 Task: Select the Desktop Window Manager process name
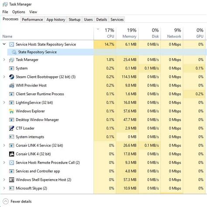click(x=37, y=120)
